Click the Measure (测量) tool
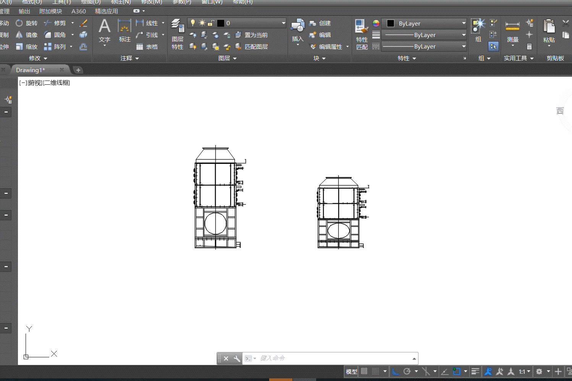Viewport: 572px width, 381px height. tap(512, 31)
